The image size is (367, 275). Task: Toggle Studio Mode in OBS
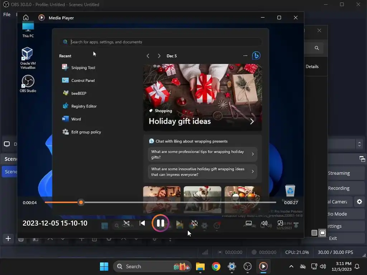point(337,214)
